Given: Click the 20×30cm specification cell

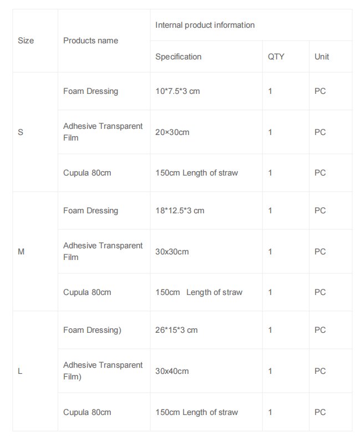Looking at the screenshot, I should 173,132.
